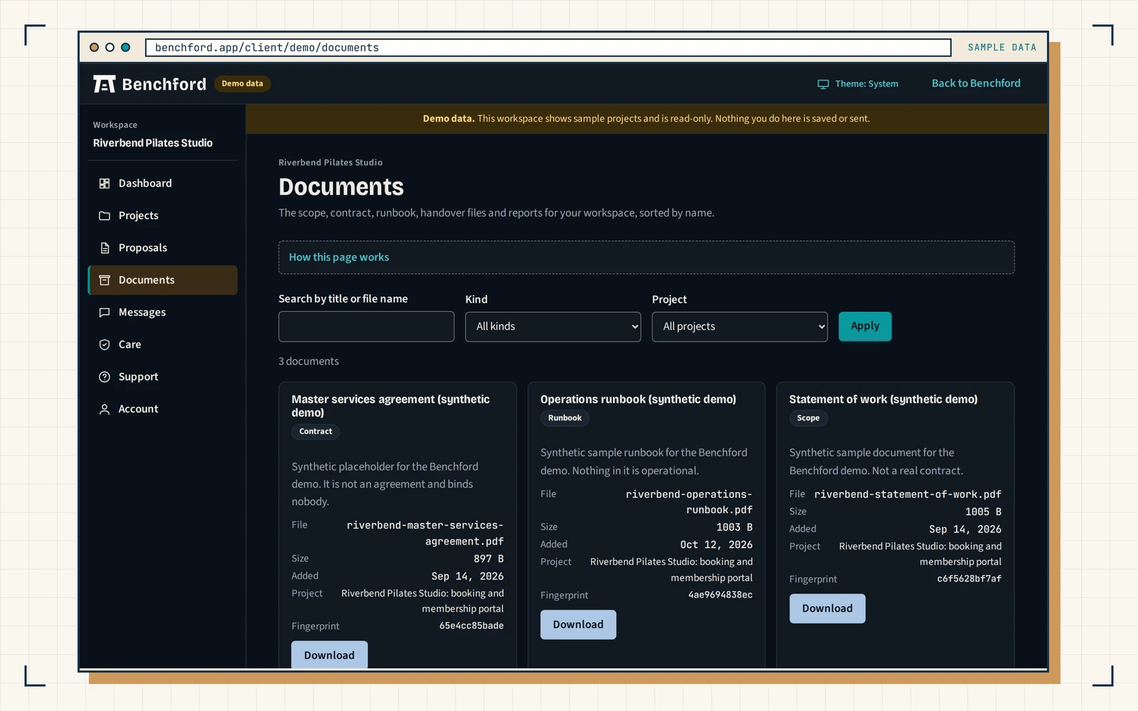Screen dimensions: 1138x711
Task: Download the Master services agreement
Action: tap(330, 655)
